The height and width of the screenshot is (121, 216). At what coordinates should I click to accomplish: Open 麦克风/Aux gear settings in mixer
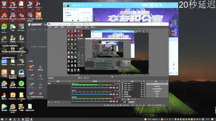[117, 88]
